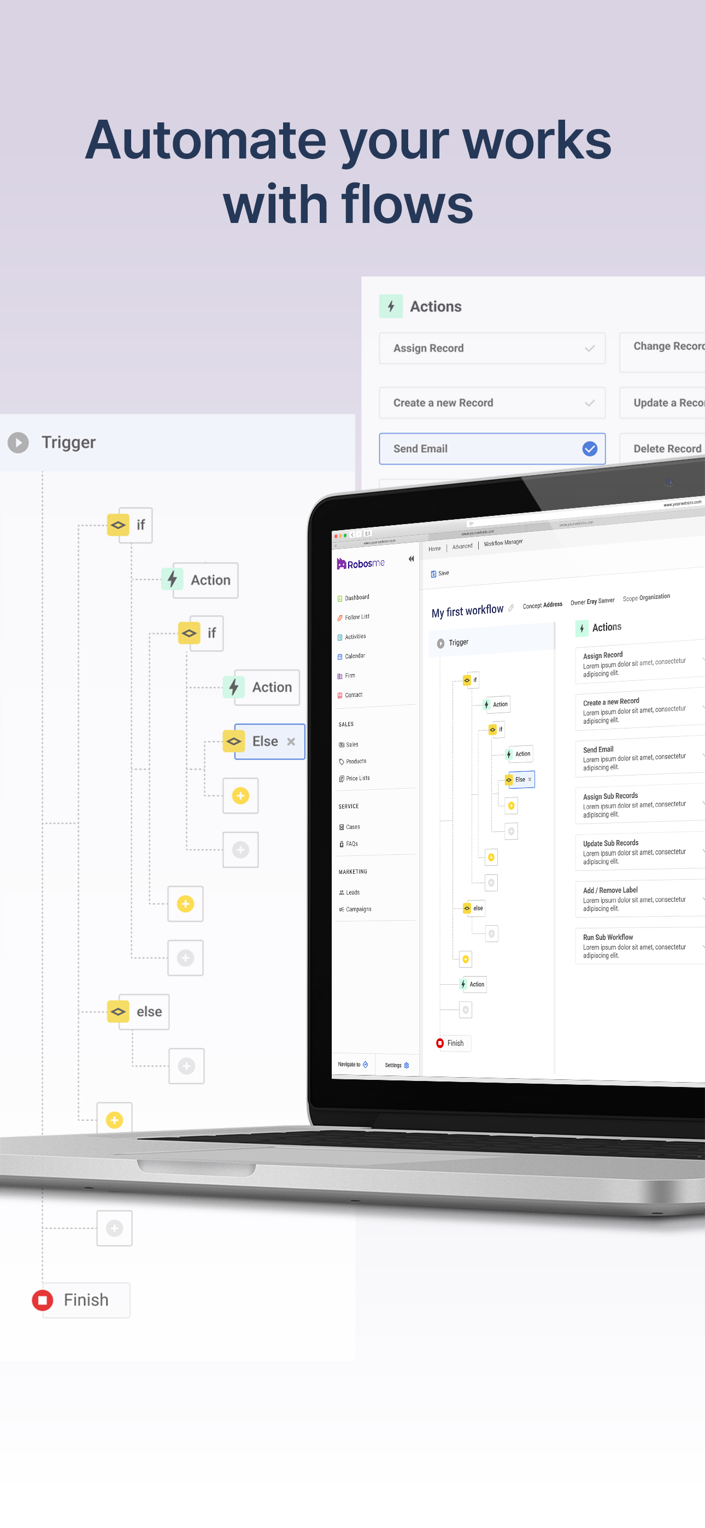Click the Save button on the laptop screen
This screenshot has height=1528, width=705.
440,574
